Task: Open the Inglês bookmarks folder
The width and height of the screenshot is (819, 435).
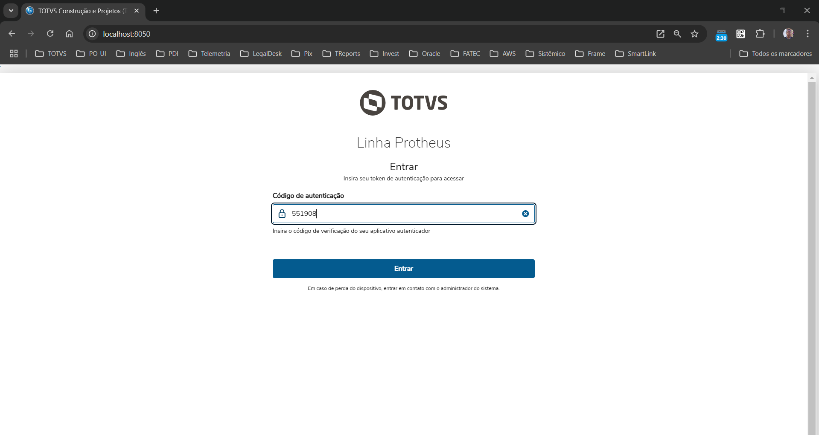Action: click(x=131, y=53)
